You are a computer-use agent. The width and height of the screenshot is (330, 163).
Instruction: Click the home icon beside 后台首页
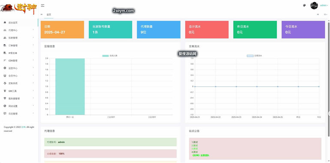tap(5, 23)
